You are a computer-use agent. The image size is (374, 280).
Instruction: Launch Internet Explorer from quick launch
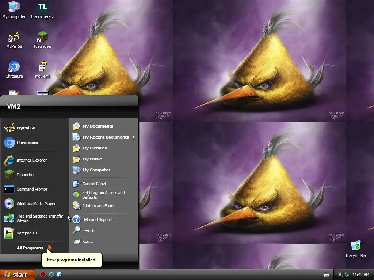point(51,275)
